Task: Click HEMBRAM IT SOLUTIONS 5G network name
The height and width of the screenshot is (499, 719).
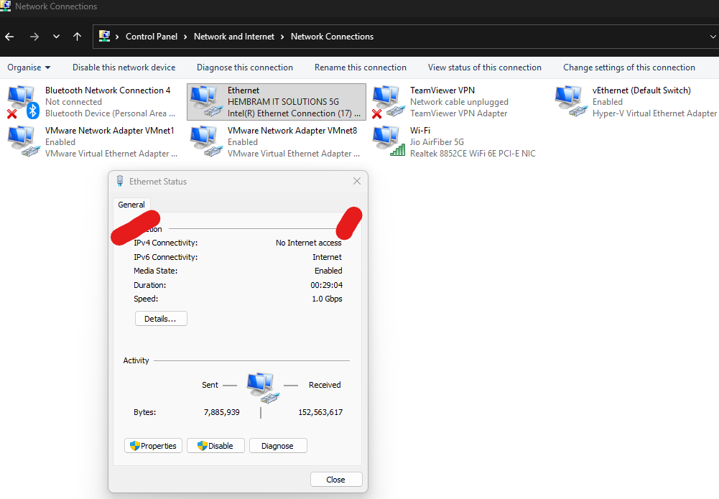Action: click(284, 102)
